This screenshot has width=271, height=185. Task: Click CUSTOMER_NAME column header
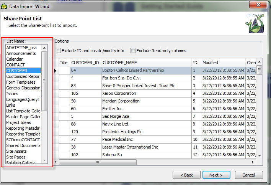pos(146,63)
